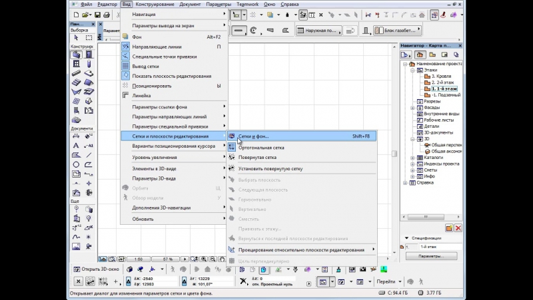Select the Text tool (letter A)
Viewport: 533px width, 300px height.
click(x=76, y=145)
